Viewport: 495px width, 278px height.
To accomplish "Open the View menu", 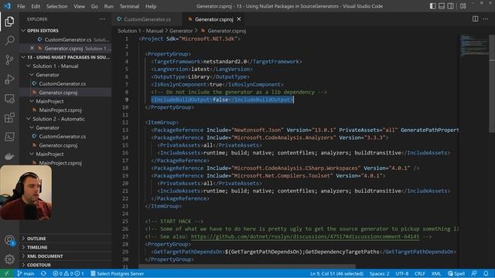I will point(79,6).
